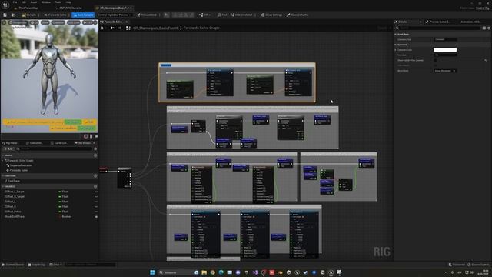The width and height of the screenshot is (492, 277).
Task: Go forward in graph navigation history
Action: click(120, 28)
